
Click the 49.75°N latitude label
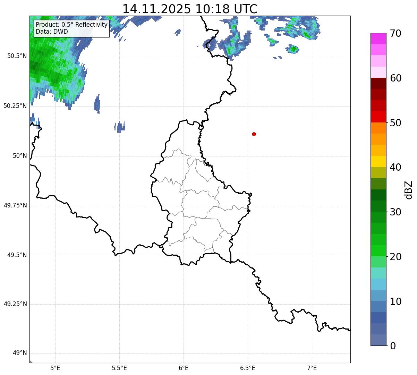point(15,205)
